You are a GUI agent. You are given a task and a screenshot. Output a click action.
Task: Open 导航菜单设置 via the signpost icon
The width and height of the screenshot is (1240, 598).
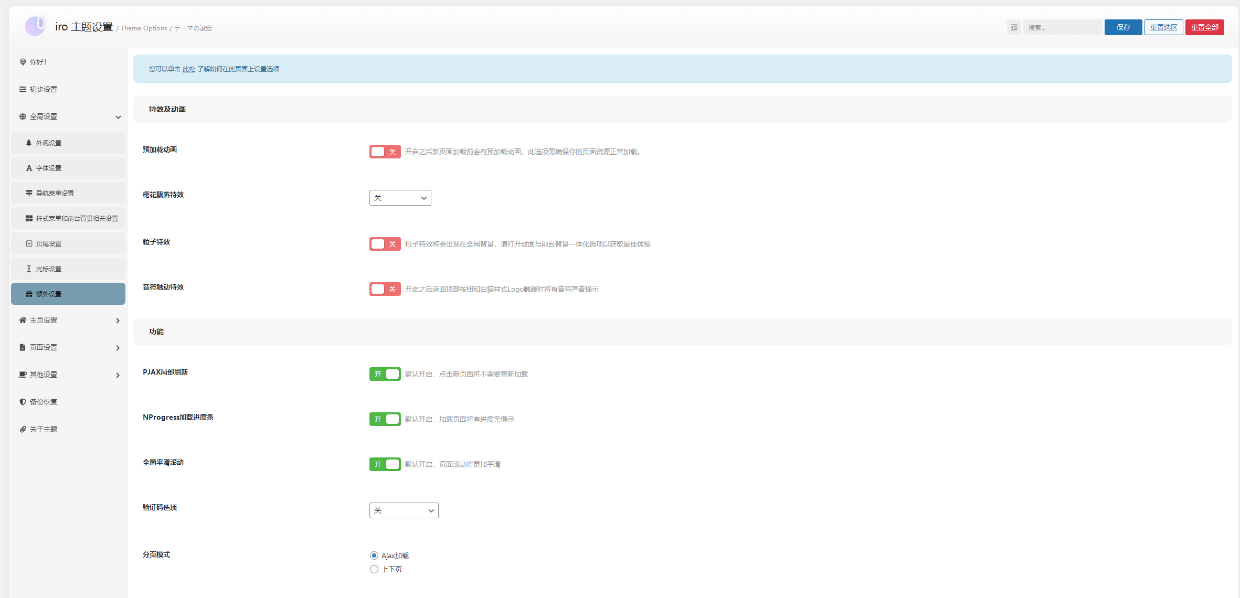point(29,193)
